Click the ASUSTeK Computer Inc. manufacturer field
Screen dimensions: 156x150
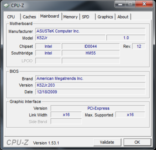pos(90,31)
